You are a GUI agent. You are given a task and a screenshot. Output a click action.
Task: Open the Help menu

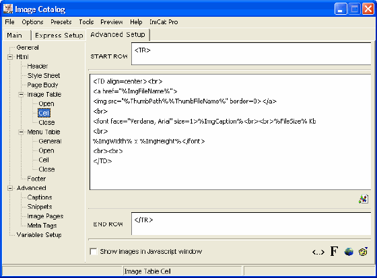[136, 22]
